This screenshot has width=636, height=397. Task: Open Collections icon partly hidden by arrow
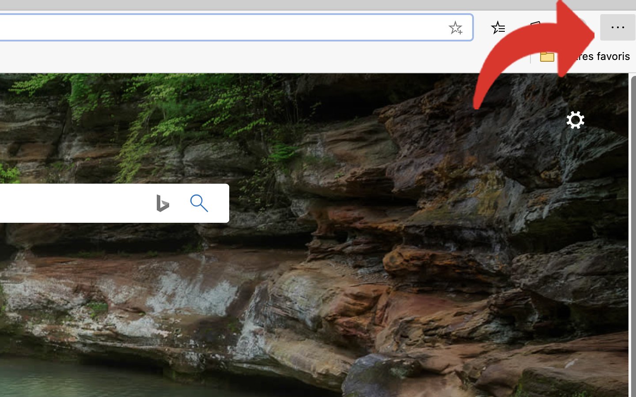click(x=535, y=23)
